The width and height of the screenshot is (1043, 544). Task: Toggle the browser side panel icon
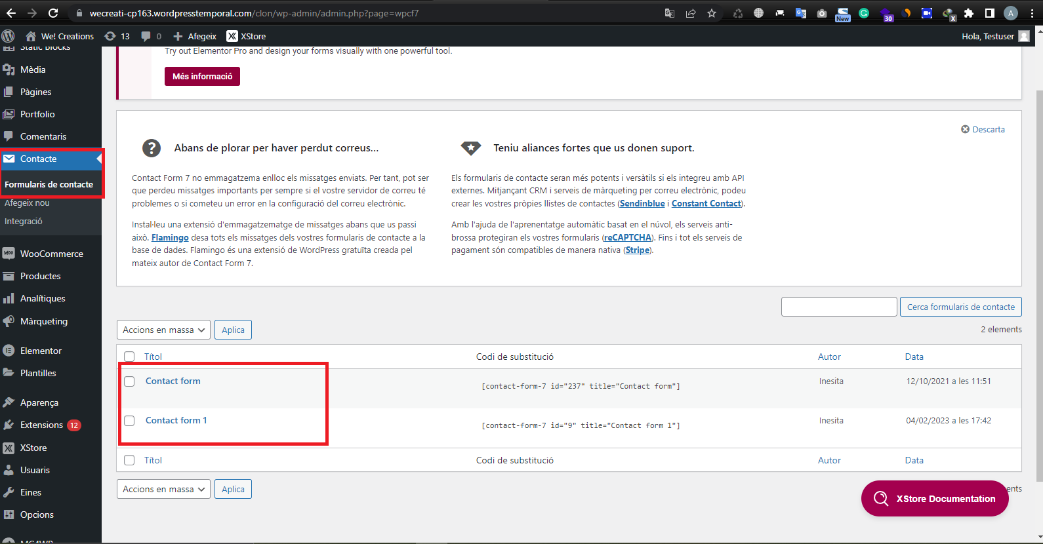click(990, 13)
